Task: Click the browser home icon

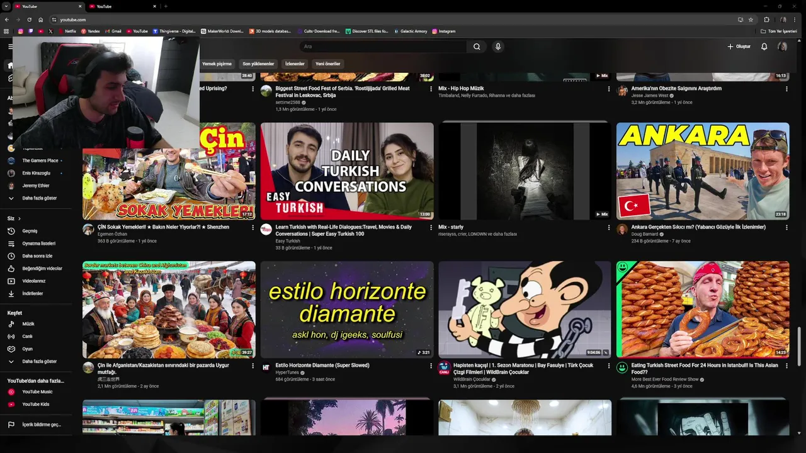Action: click(x=40, y=20)
